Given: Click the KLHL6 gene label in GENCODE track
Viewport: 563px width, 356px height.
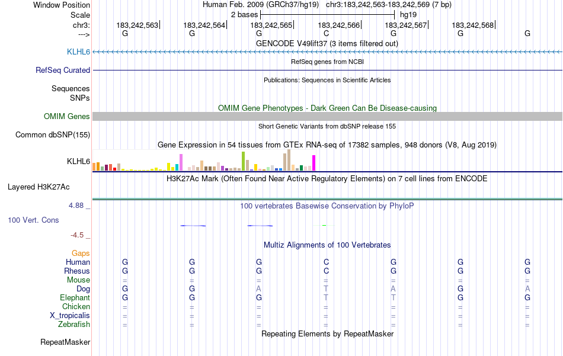Looking at the screenshot, I should (x=78, y=52).
